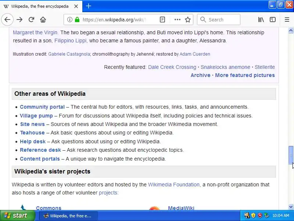
Task: Click the yellow shield tray icon
Action: pos(253,215)
